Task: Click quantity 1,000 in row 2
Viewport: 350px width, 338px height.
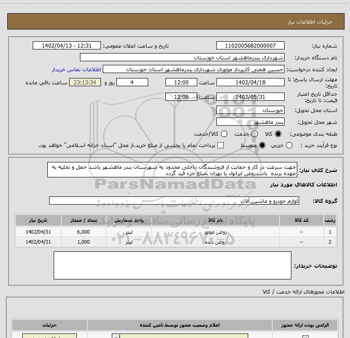Action: point(84,242)
